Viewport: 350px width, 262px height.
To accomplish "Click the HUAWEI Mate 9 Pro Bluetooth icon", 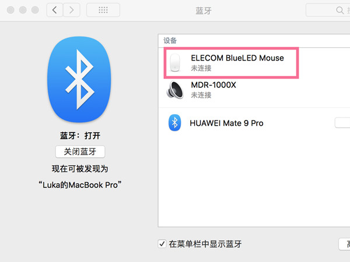I will click(175, 123).
